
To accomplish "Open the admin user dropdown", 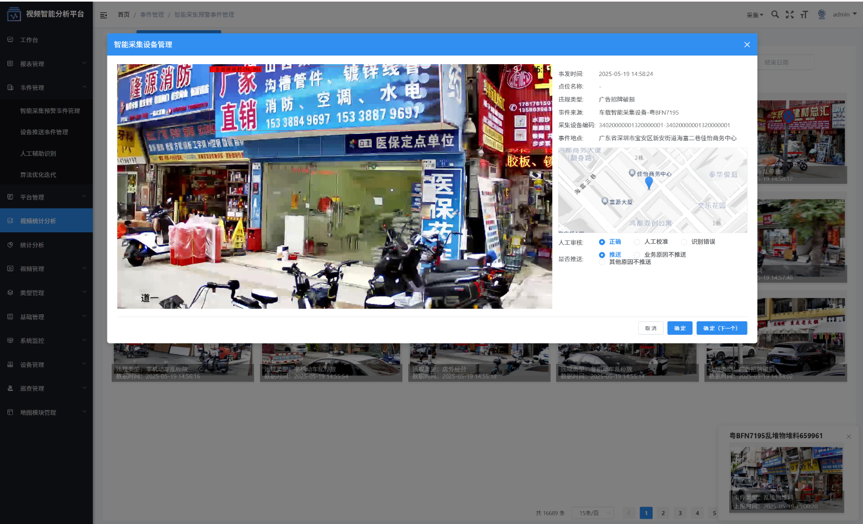I will tap(844, 15).
